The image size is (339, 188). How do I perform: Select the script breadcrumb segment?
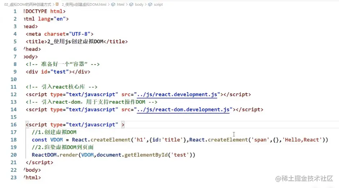coord(158,4)
